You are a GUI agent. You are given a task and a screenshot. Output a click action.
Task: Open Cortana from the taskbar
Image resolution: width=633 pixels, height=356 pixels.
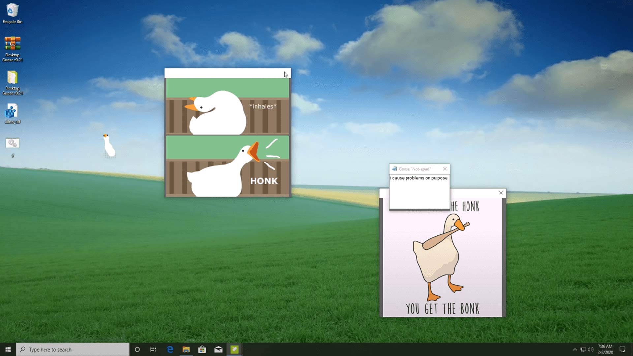(137, 349)
